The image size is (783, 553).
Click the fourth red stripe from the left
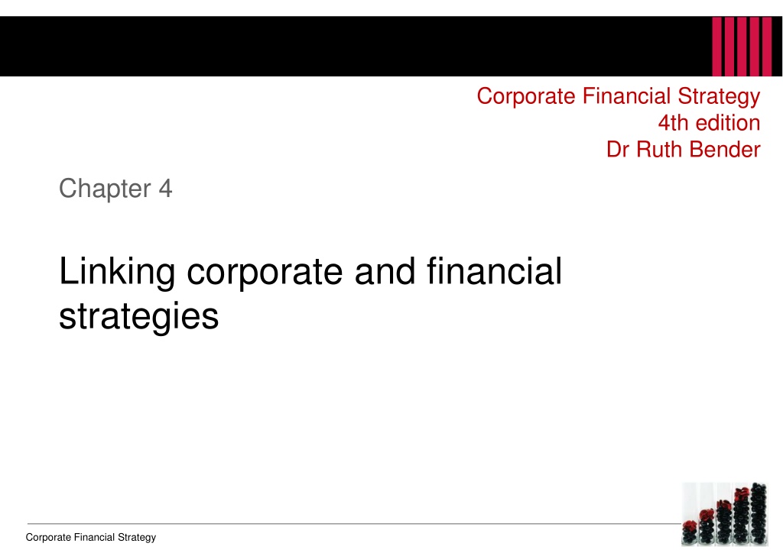coord(755,46)
